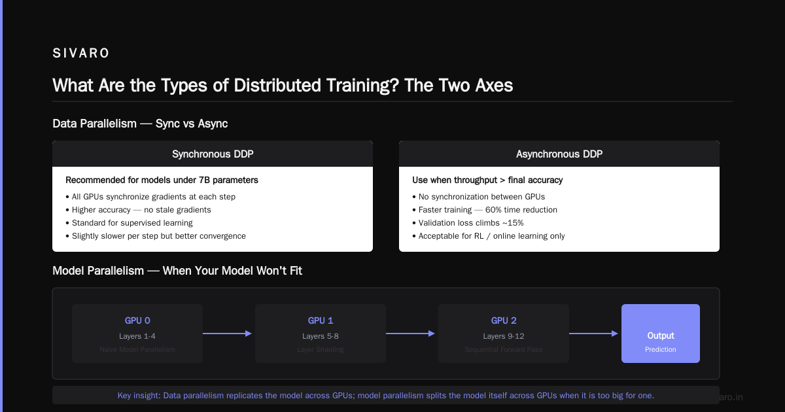Select 'Use when throughput > final accuracy' text
The image size is (785, 412).
(x=487, y=180)
